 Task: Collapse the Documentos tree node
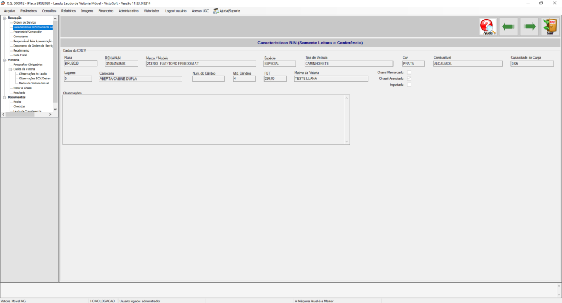coord(4,98)
